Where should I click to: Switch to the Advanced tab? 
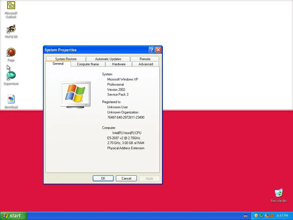click(146, 64)
